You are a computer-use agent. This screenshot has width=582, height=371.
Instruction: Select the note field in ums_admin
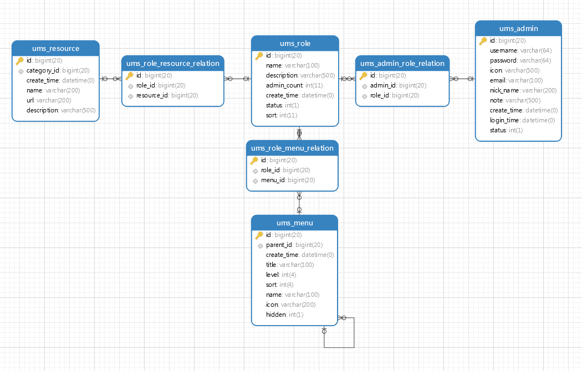point(515,100)
